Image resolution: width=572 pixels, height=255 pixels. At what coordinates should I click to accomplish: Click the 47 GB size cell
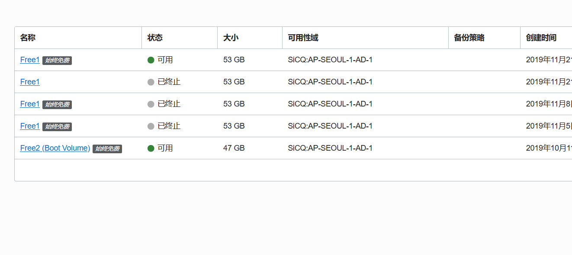coord(234,148)
